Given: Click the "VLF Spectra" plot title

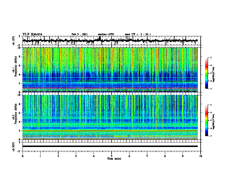Looking at the screenshot, I should [x=32, y=34].
